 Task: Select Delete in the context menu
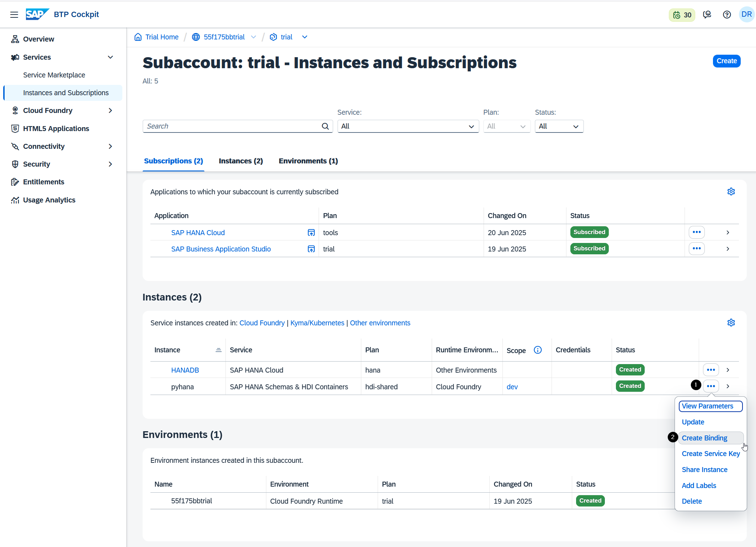(x=692, y=501)
